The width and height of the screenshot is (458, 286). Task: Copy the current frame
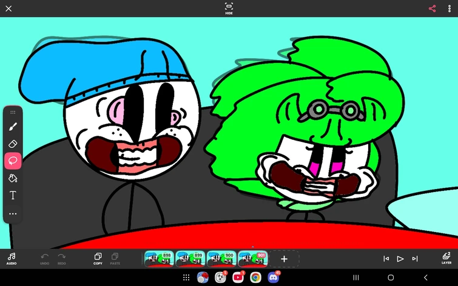click(98, 259)
